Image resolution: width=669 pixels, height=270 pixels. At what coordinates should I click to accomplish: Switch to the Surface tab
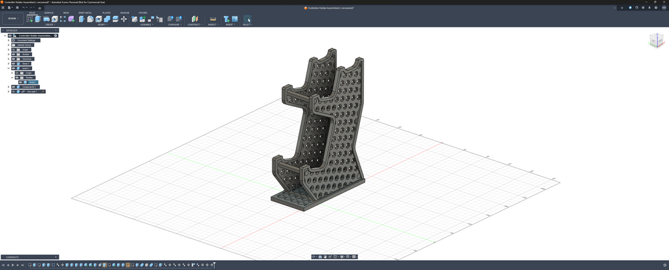tap(48, 13)
